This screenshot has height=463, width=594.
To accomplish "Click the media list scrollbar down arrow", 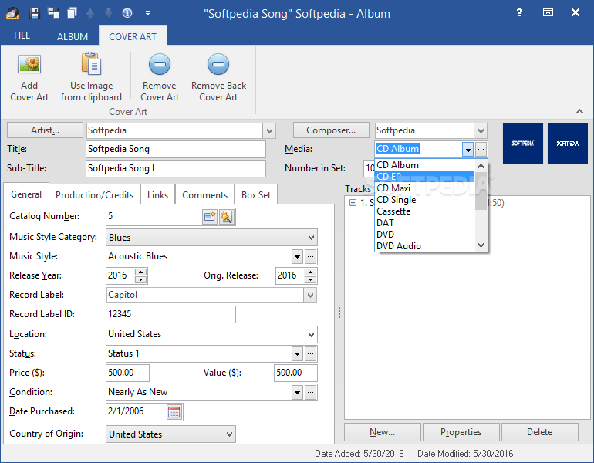I will (481, 245).
